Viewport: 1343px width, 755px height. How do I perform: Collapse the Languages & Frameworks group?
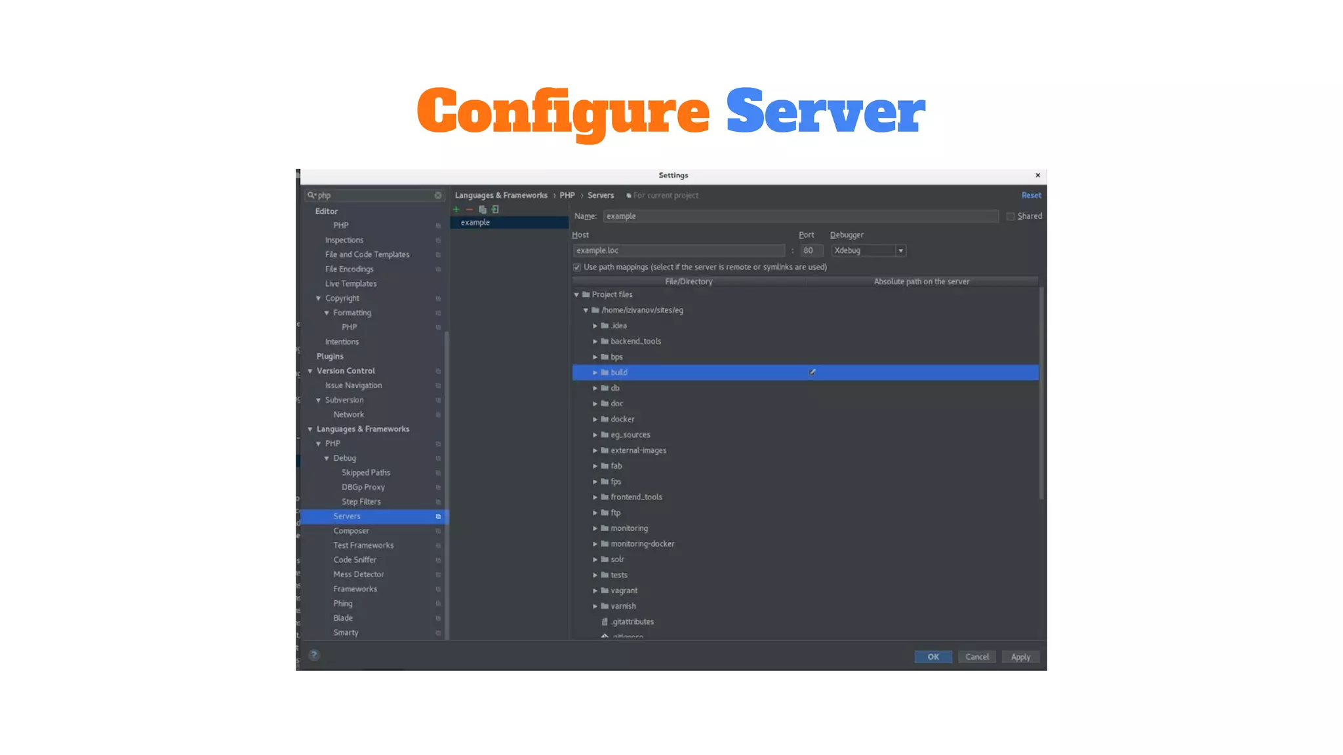click(x=310, y=429)
